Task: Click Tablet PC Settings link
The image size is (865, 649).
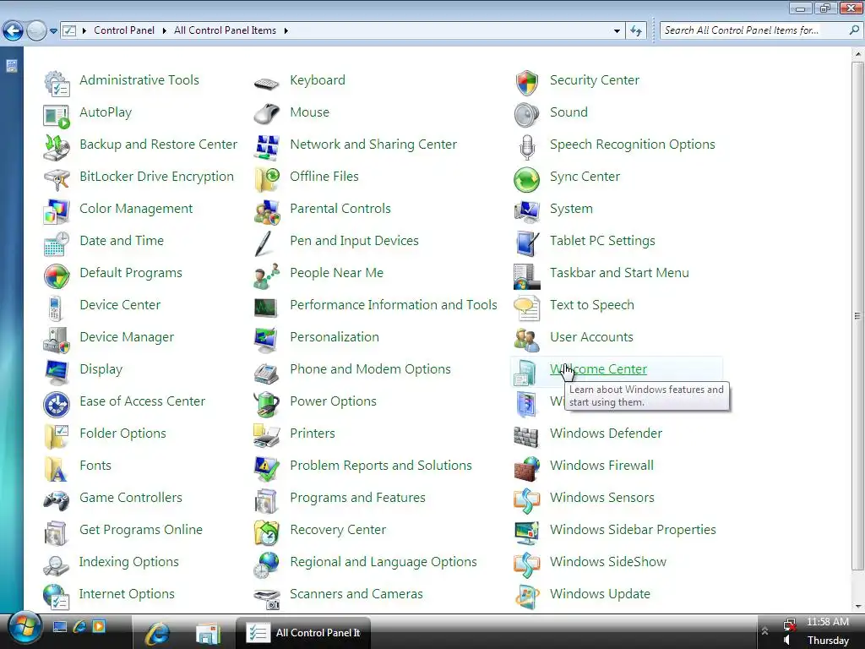Action: (x=602, y=241)
